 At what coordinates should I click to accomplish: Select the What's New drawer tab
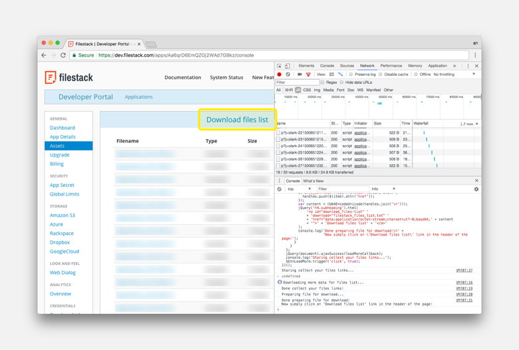313,181
